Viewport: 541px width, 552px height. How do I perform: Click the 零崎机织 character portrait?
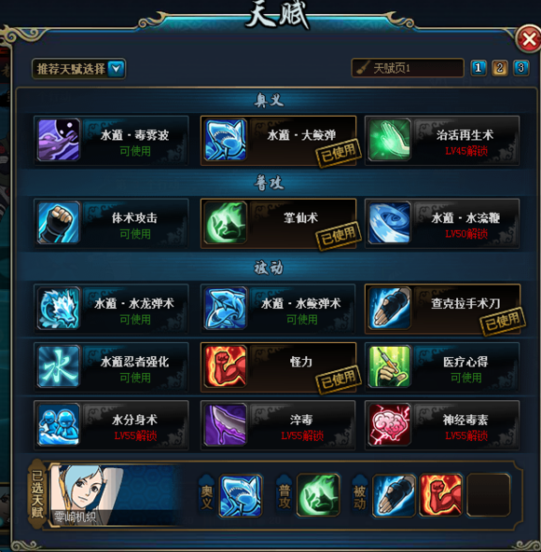tap(87, 496)
